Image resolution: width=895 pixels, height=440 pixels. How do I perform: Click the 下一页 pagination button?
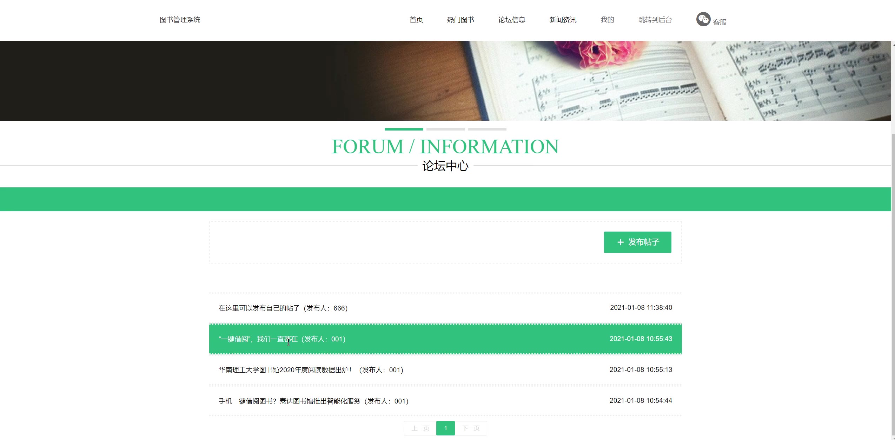[471, 428]
